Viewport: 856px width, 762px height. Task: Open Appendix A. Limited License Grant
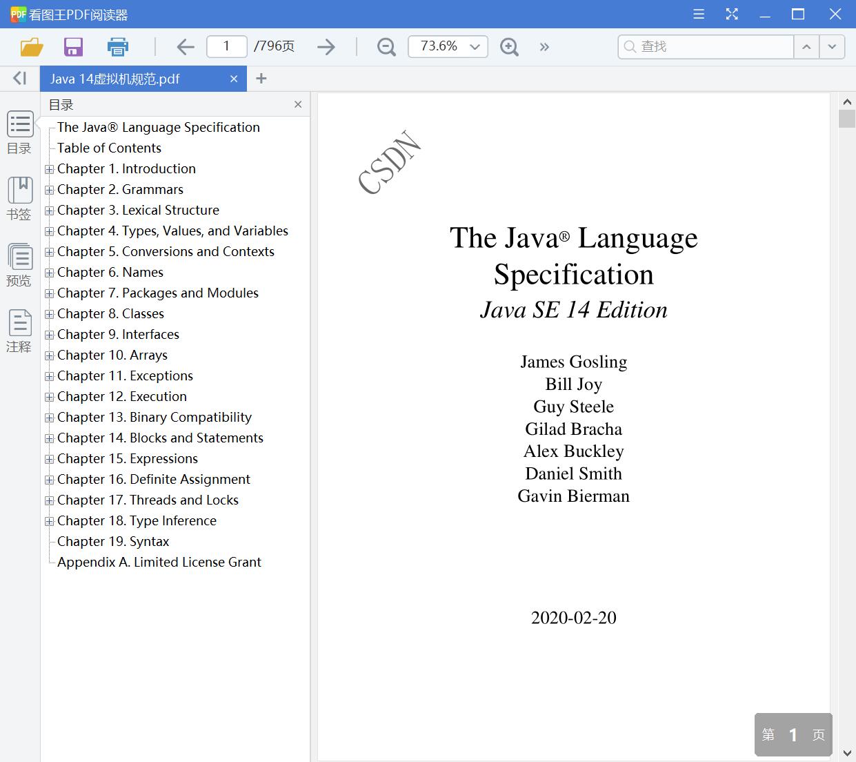159,562
